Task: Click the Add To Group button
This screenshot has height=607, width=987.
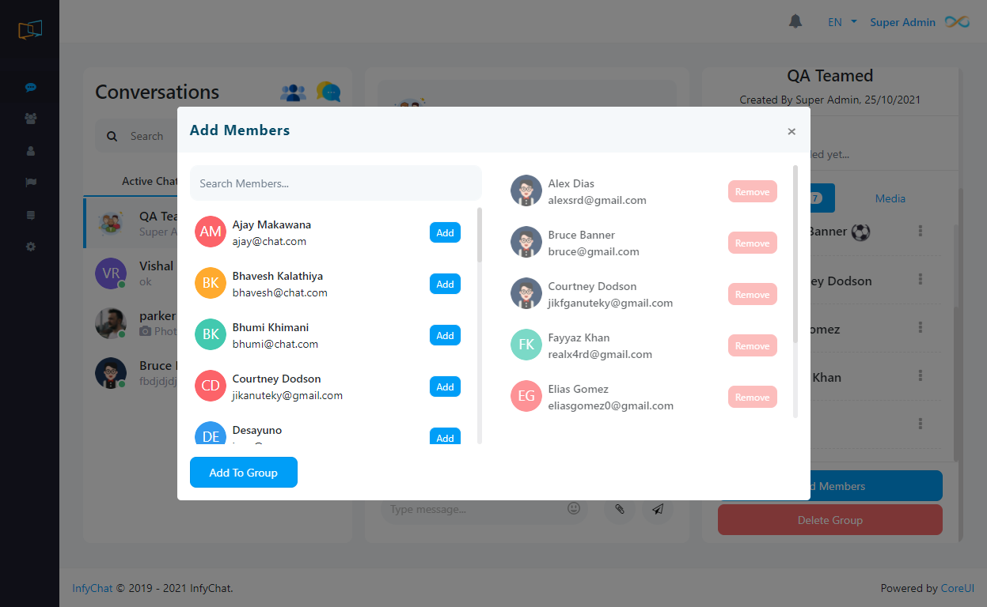Action: 243,472
